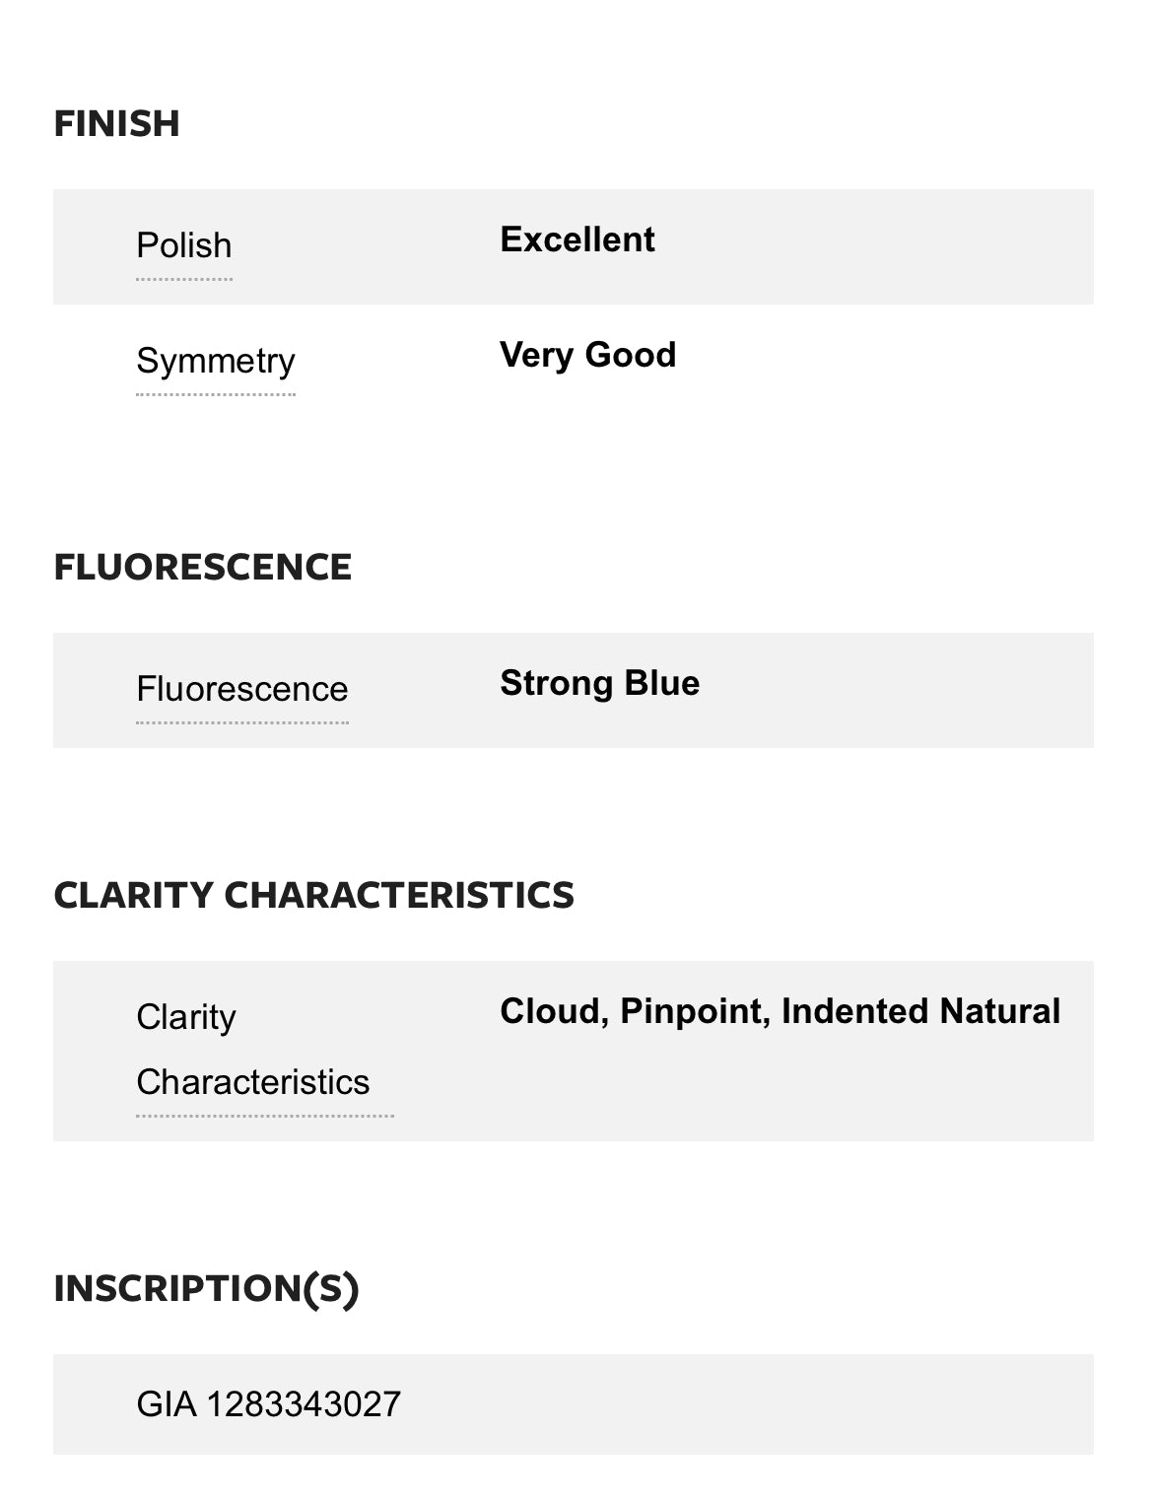Viewport: 1153px width, 1501px height.
Task: Click the CLARITY CHARACTERISTICS section heading
Action: pyautogui.click(x=313, y=895)
